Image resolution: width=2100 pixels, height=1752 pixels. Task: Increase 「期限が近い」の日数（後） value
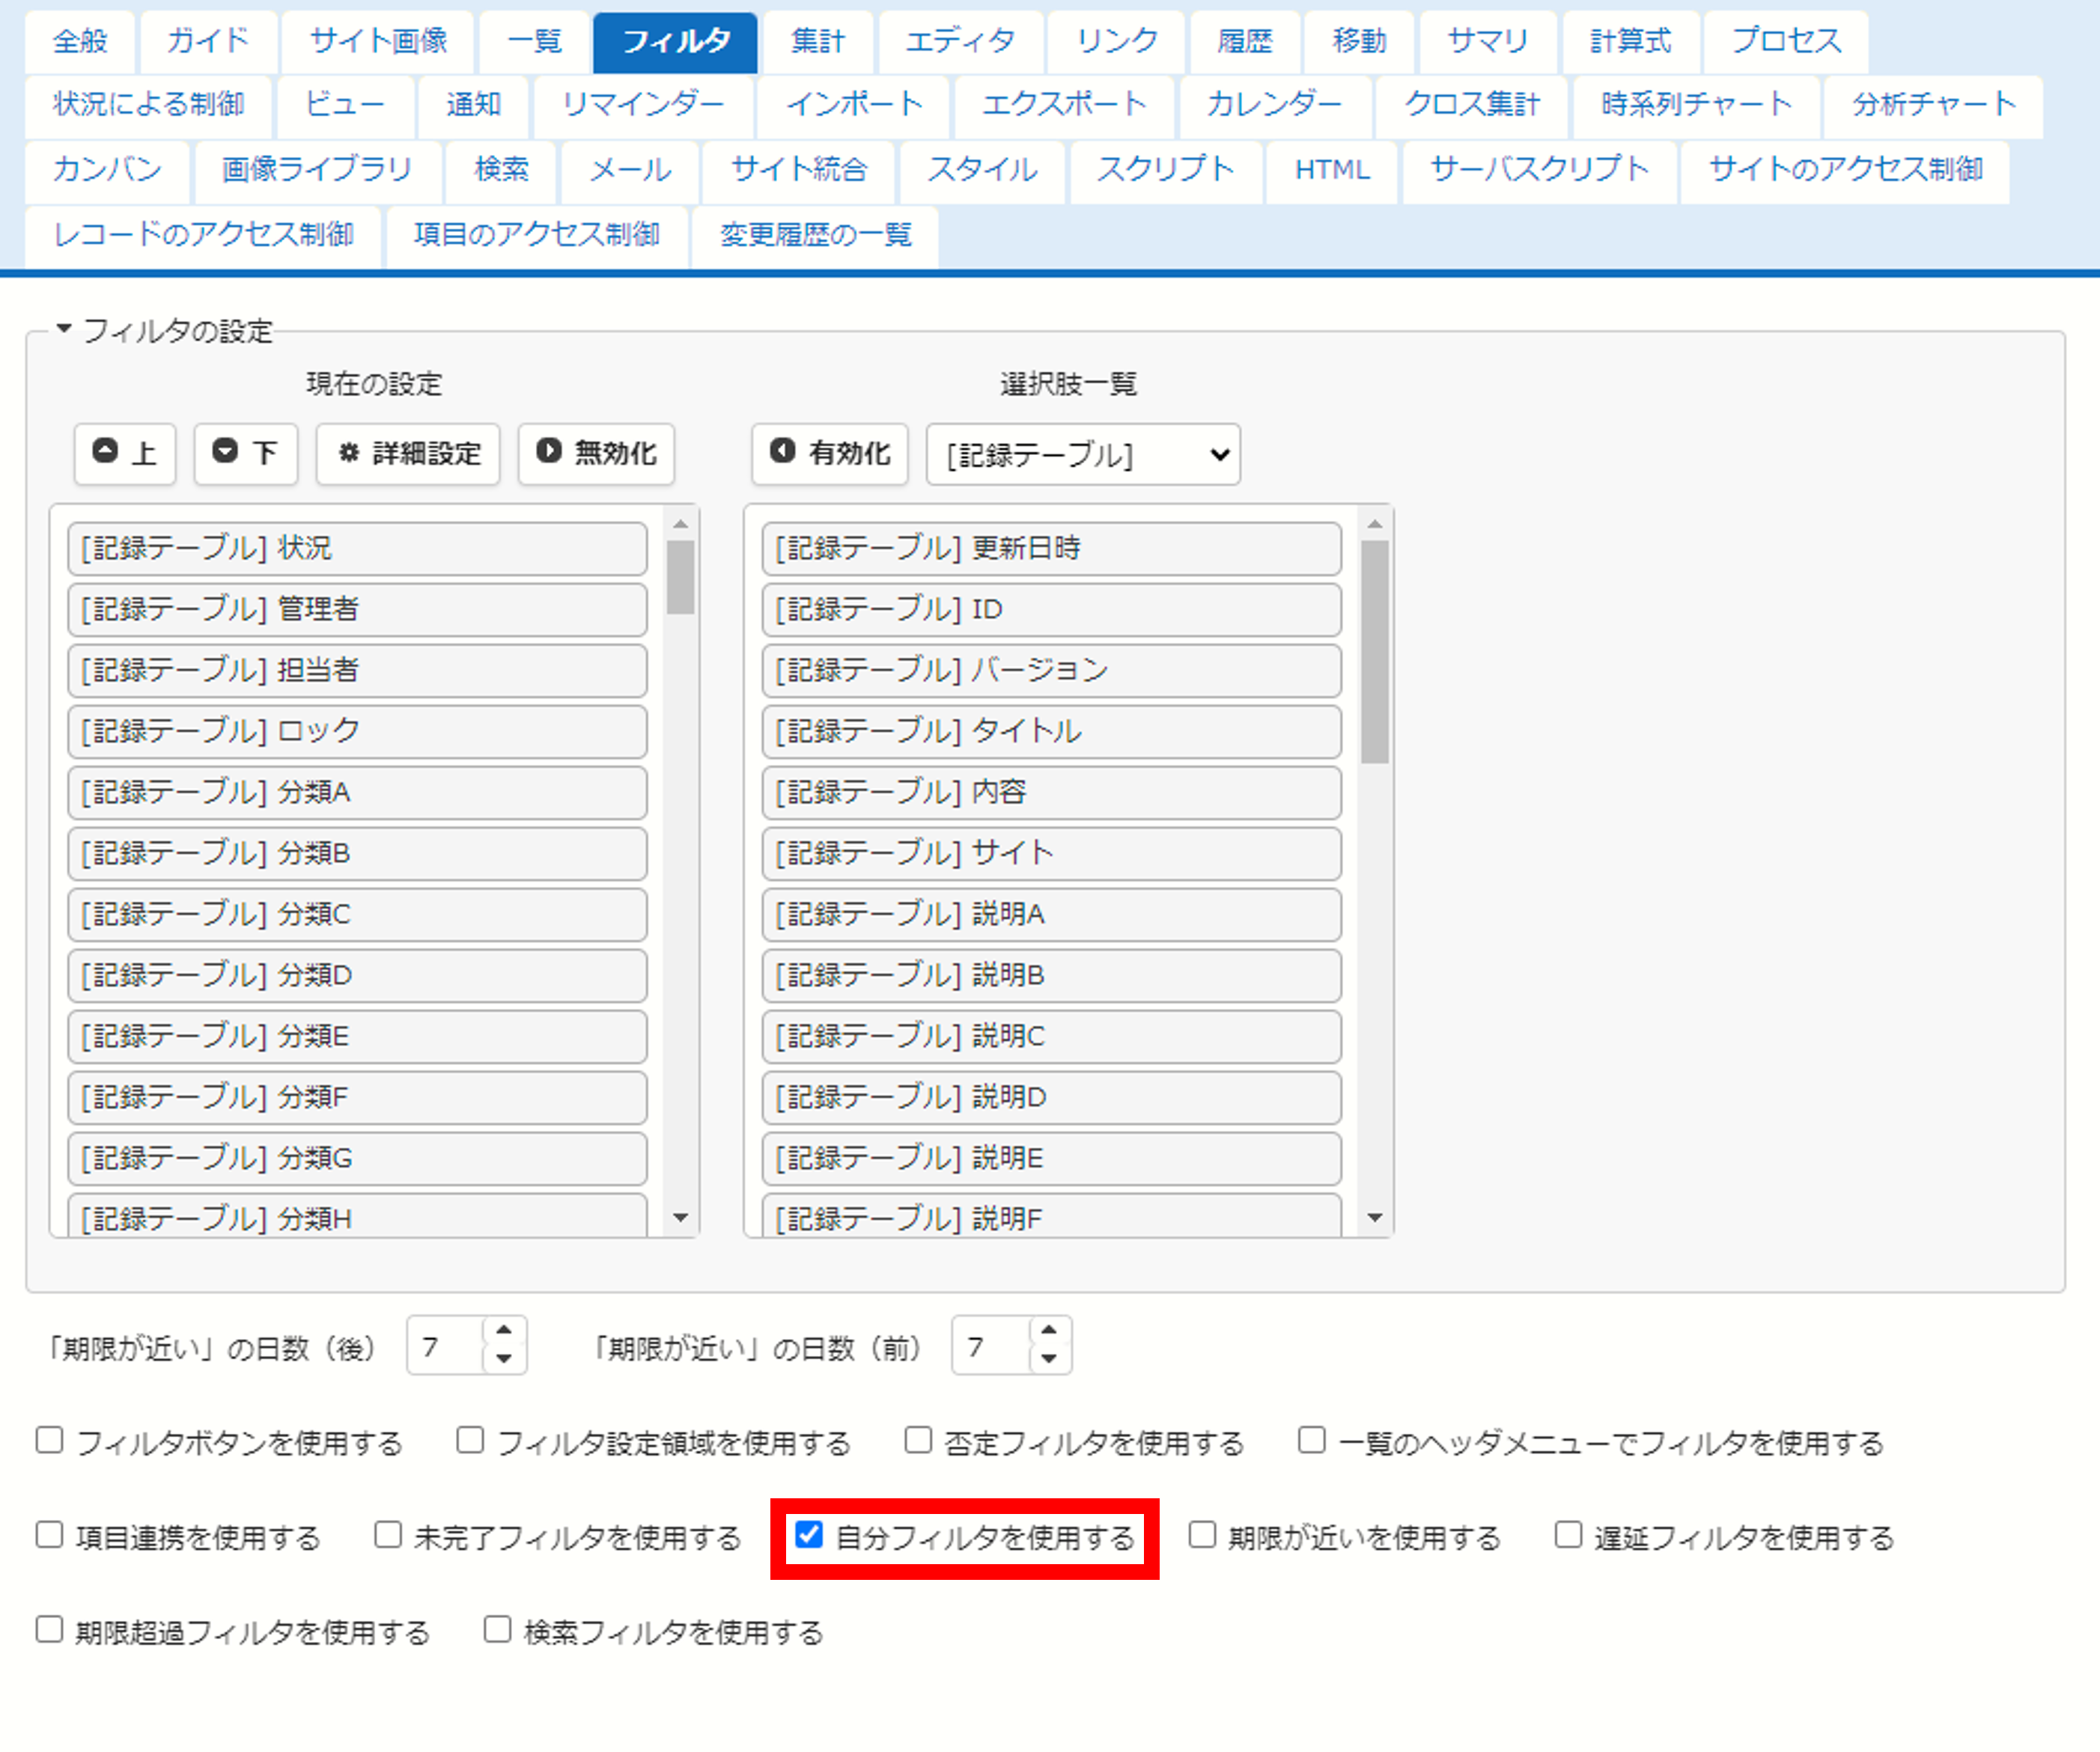point(504,1331)
